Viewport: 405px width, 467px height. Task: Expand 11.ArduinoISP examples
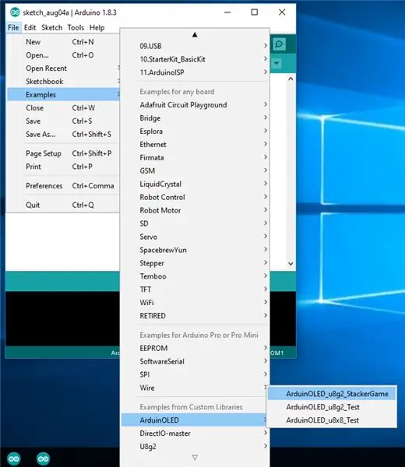coord(195,72)
